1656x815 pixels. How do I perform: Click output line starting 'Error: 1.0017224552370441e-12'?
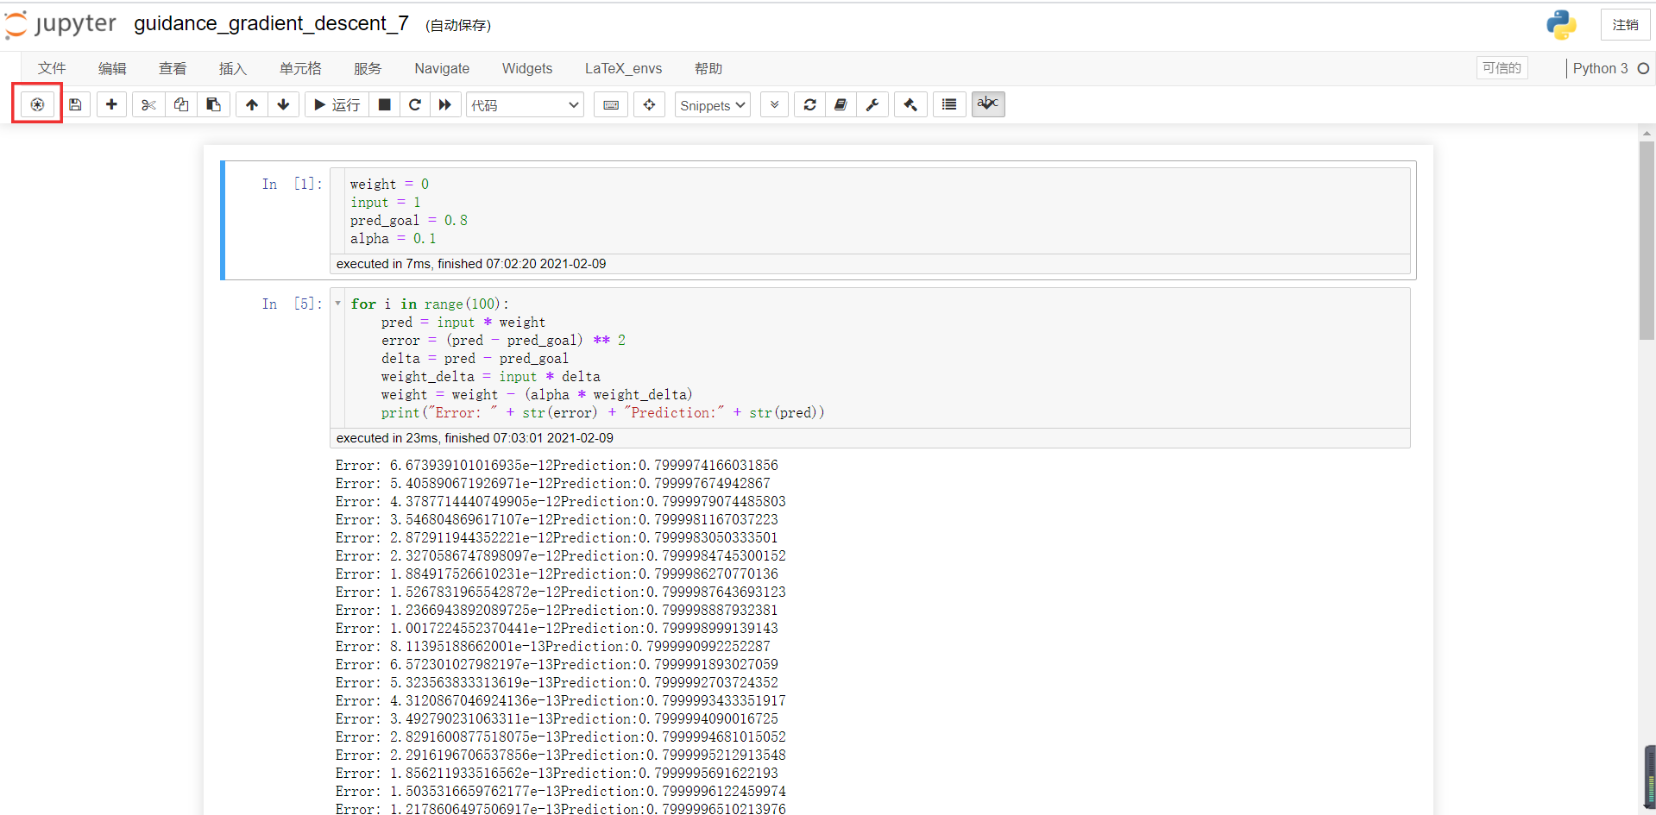pos(557,628)
